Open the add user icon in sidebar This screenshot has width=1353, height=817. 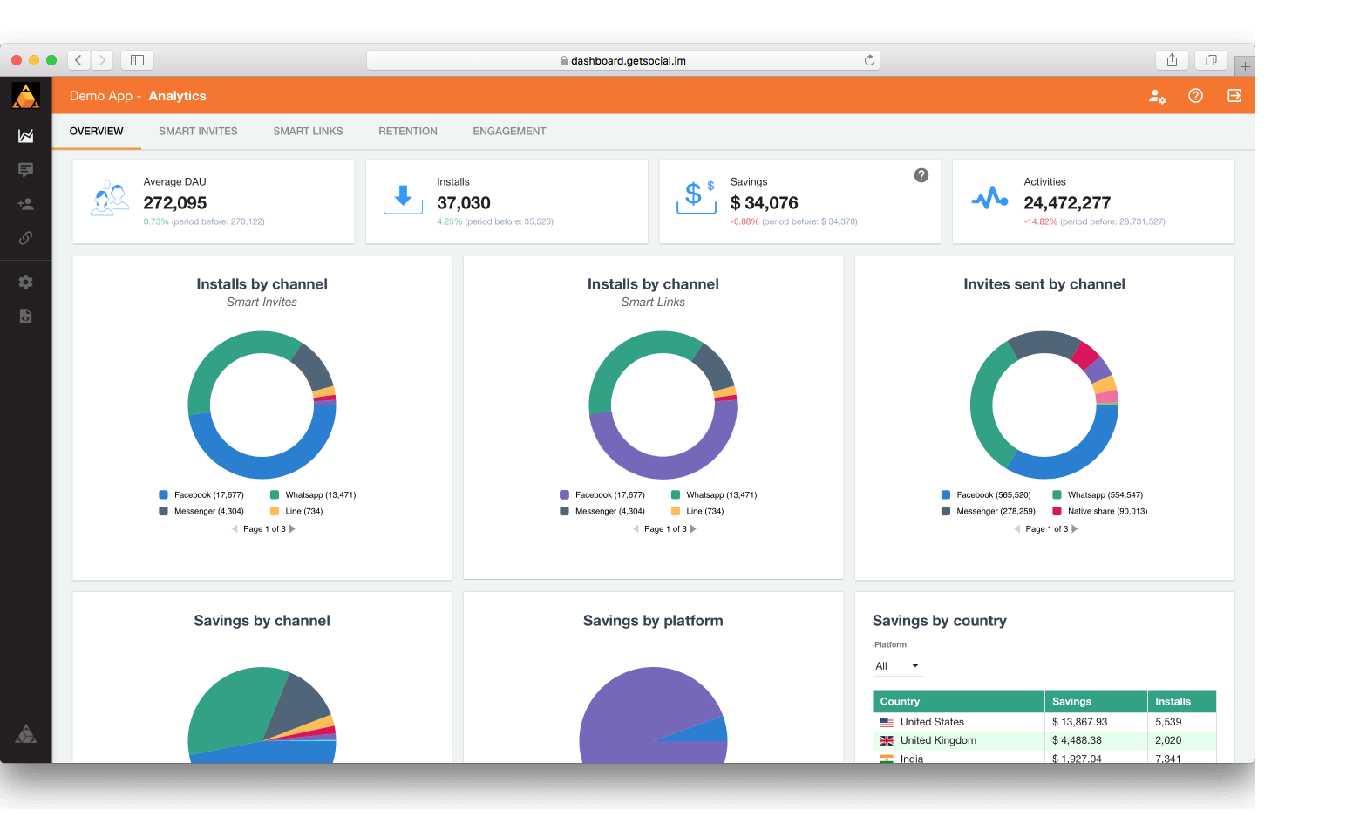tap(25, 204)
